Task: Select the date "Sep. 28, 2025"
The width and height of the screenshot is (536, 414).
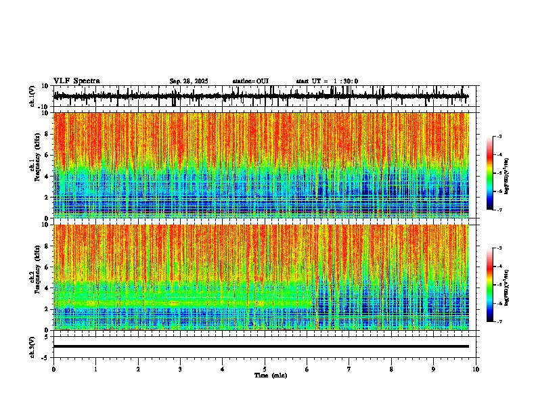Action: click(189, 81)
